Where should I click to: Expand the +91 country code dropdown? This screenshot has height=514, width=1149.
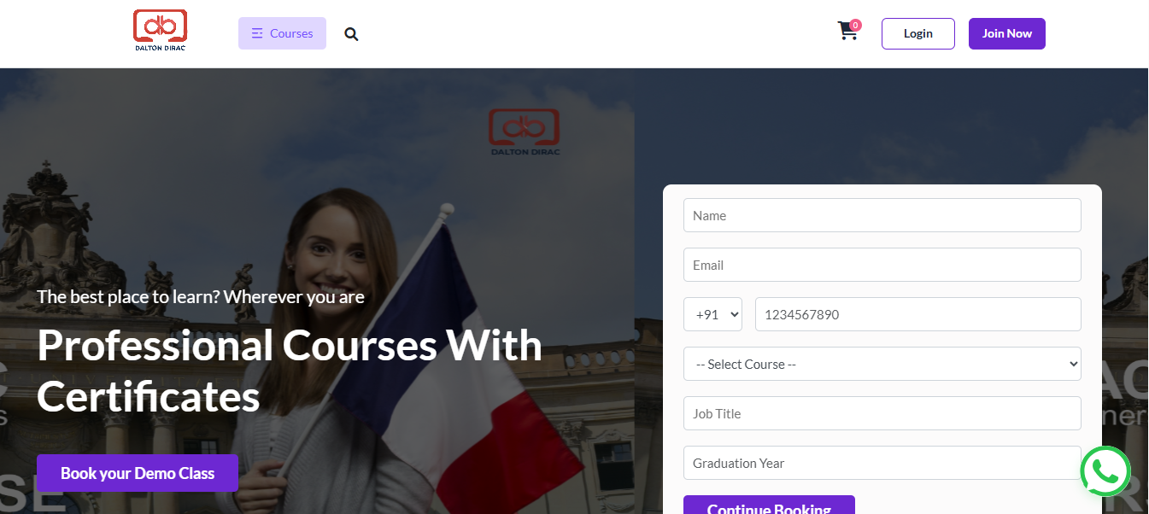712,314
